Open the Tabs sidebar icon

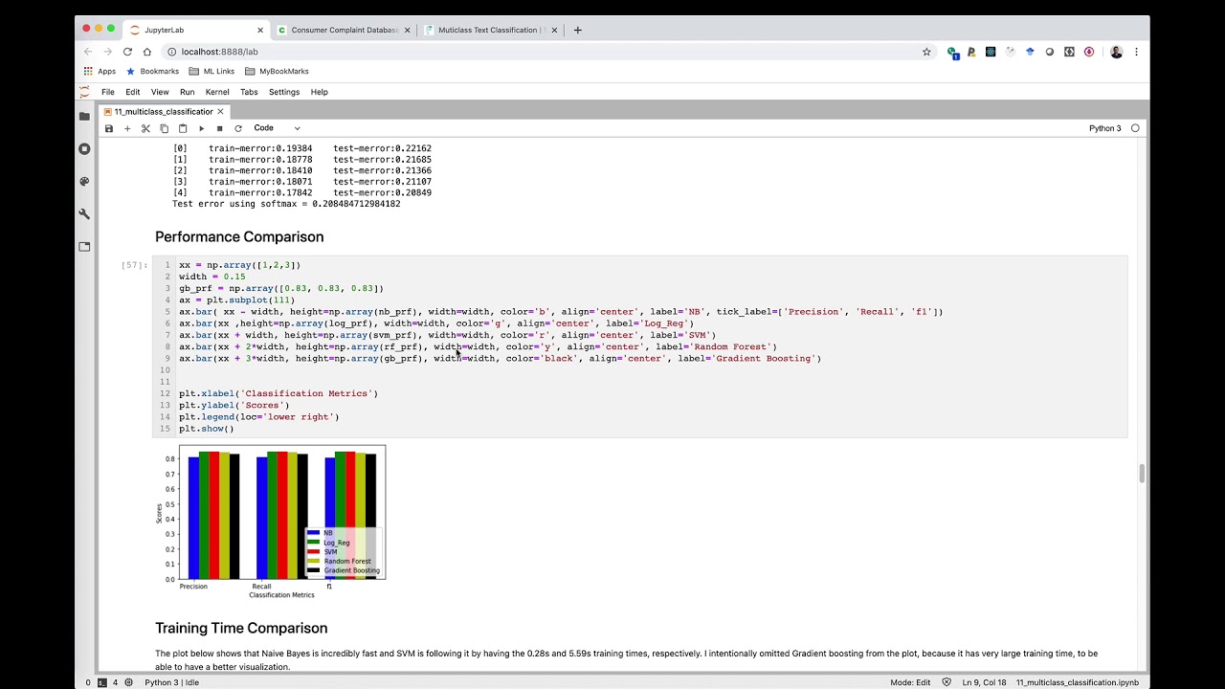point(84,246)
